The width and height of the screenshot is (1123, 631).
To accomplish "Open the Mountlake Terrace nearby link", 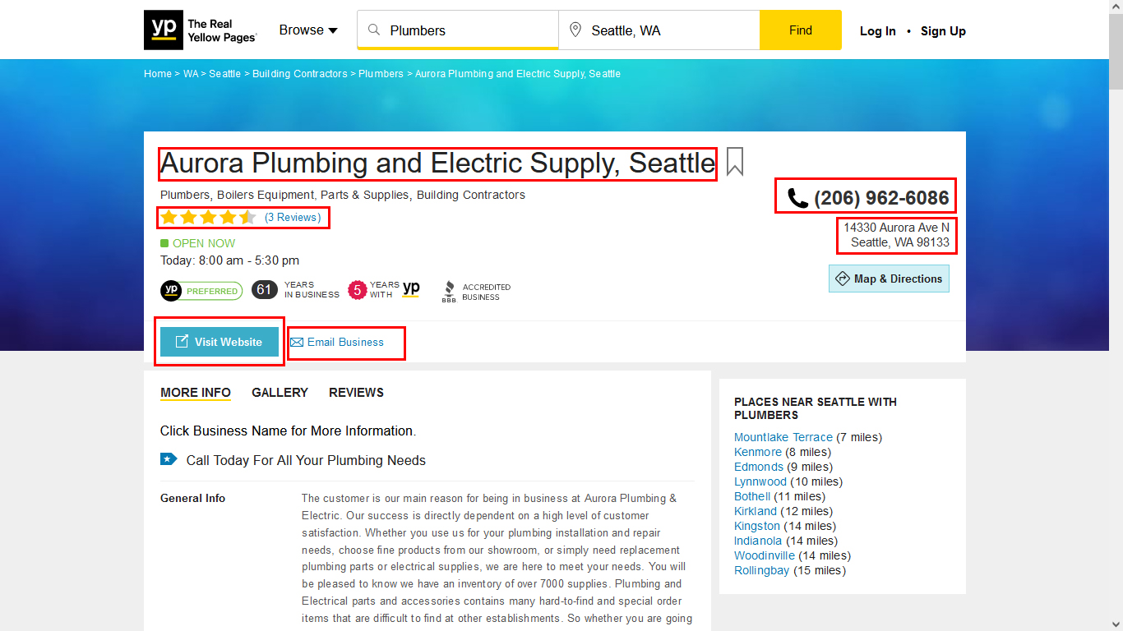I will click(783, 437).
